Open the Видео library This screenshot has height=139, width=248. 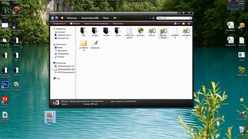click(x=59, y=47)
